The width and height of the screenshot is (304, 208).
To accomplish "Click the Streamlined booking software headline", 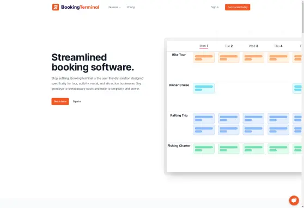I will tap(93, 62).
